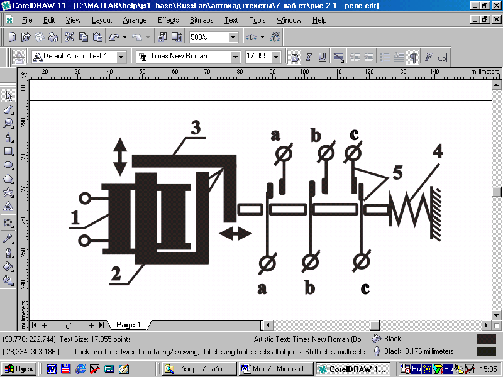Select the Ellipse tool
This screenshot has height=377, width=503.
pyautogui.click(x=8, y=165)
